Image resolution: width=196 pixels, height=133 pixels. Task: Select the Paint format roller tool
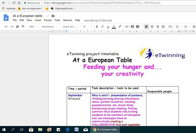point(23,27)
